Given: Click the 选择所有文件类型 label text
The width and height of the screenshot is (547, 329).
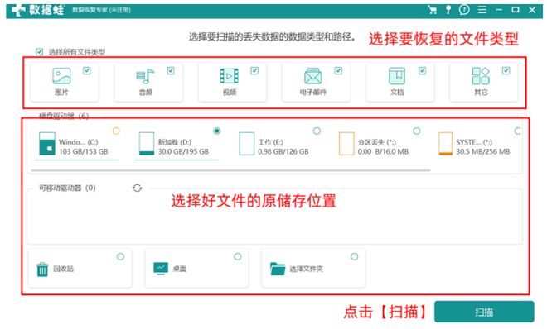Looking at the screenshot, I should click(77, 52).
